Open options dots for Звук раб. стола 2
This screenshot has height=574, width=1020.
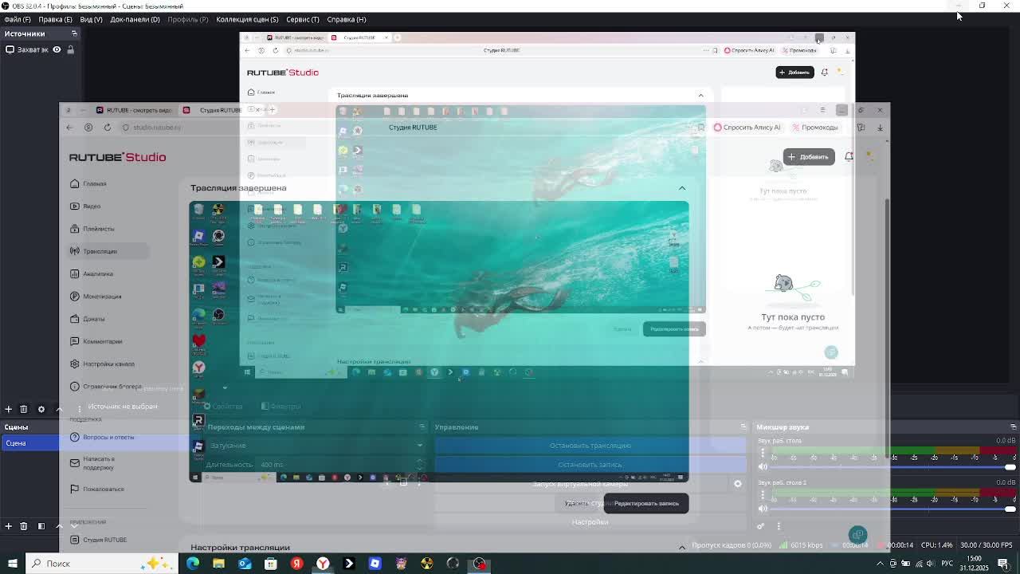click(x=763, y=496)
